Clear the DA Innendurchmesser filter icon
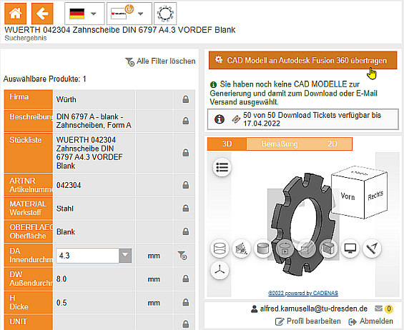404x330 pixels. (182, 255)
